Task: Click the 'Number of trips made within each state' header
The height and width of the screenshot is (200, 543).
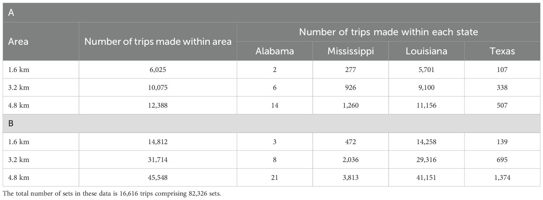Action: (388, 32)
